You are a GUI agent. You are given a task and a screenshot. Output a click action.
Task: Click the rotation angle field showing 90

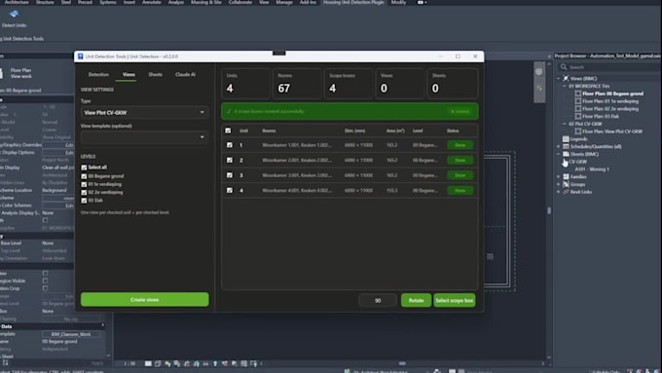click(378, 300)
